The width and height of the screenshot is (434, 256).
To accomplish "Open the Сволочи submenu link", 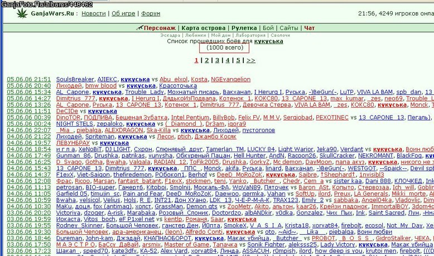I will click(x=280, y=36).
